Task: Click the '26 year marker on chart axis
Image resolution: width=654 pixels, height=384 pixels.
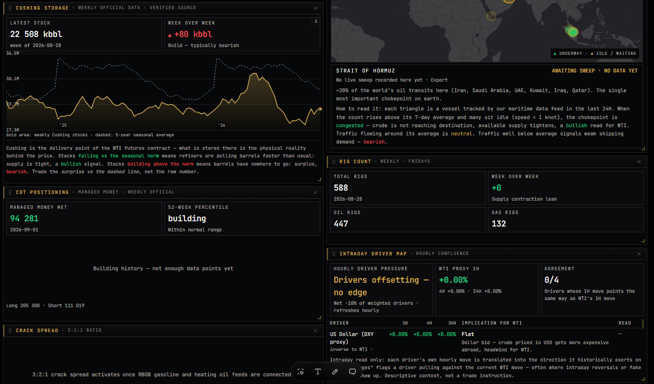Action: tap(221, 125)
